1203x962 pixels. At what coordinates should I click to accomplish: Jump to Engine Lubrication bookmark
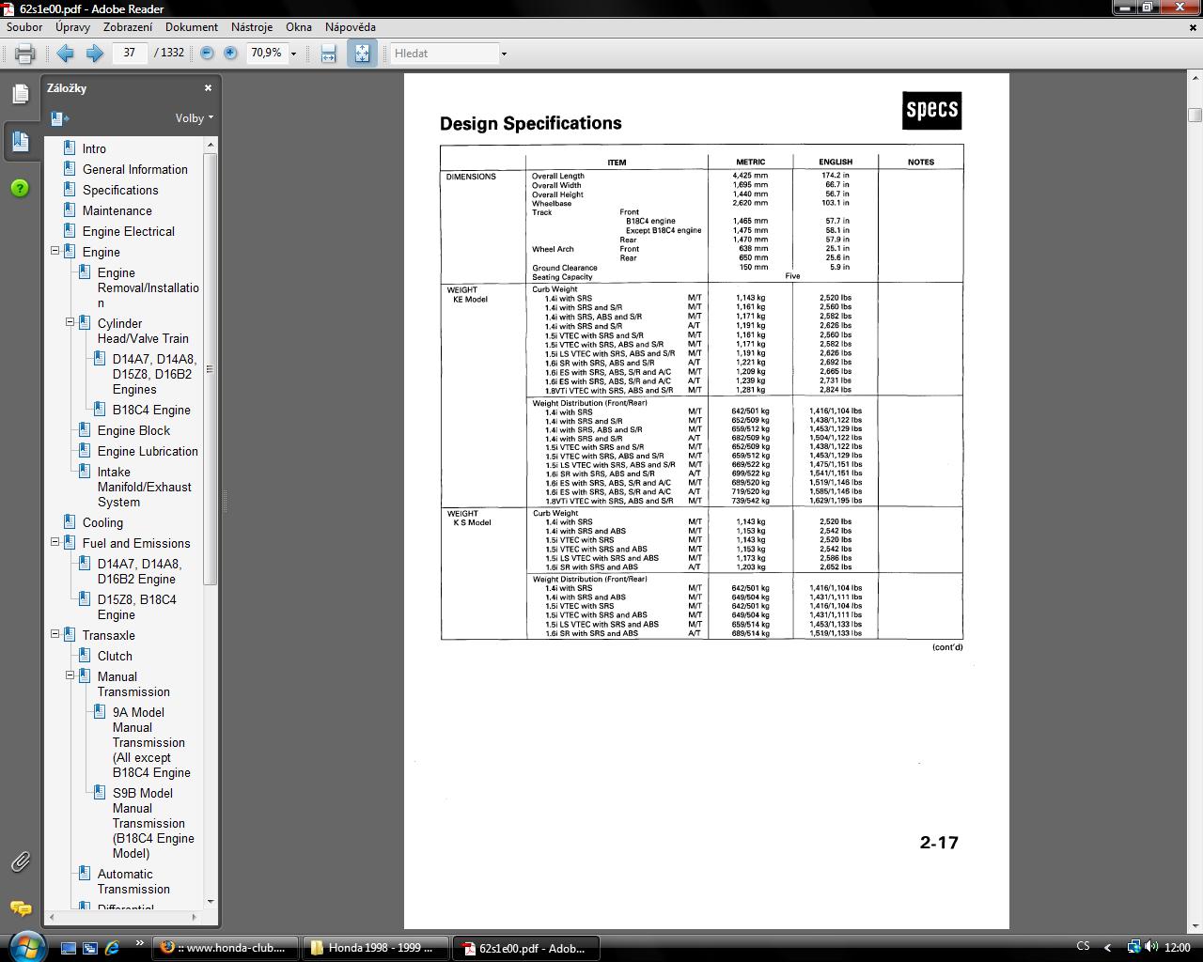148,451
